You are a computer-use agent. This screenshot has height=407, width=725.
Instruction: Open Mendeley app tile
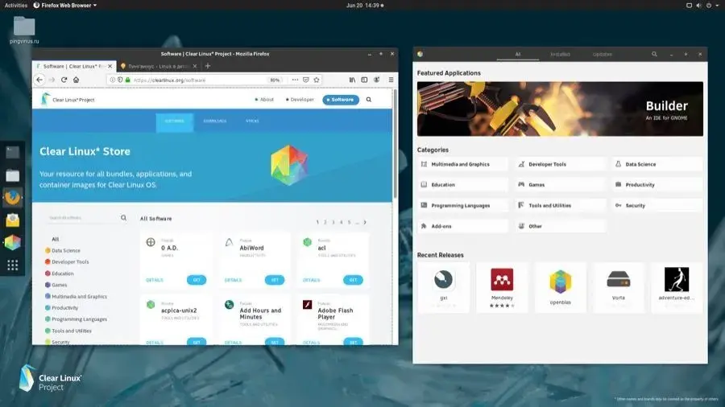click(x=502, y=287)
